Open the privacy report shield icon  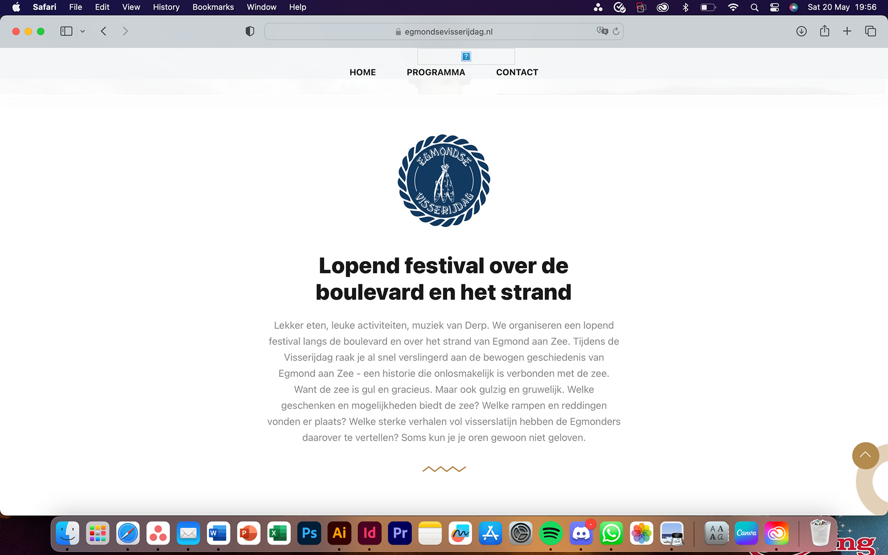[250, 31]
